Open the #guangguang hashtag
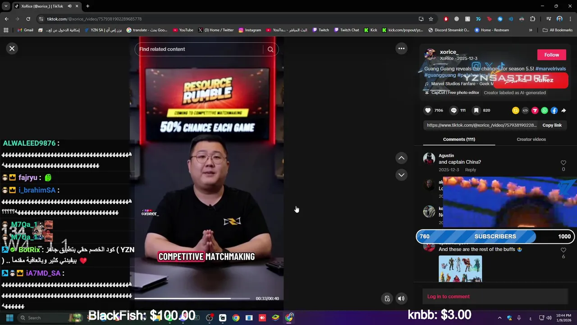The height and width of the screenshot is (325, 577). pyautogui.click(x=440, y=75)
